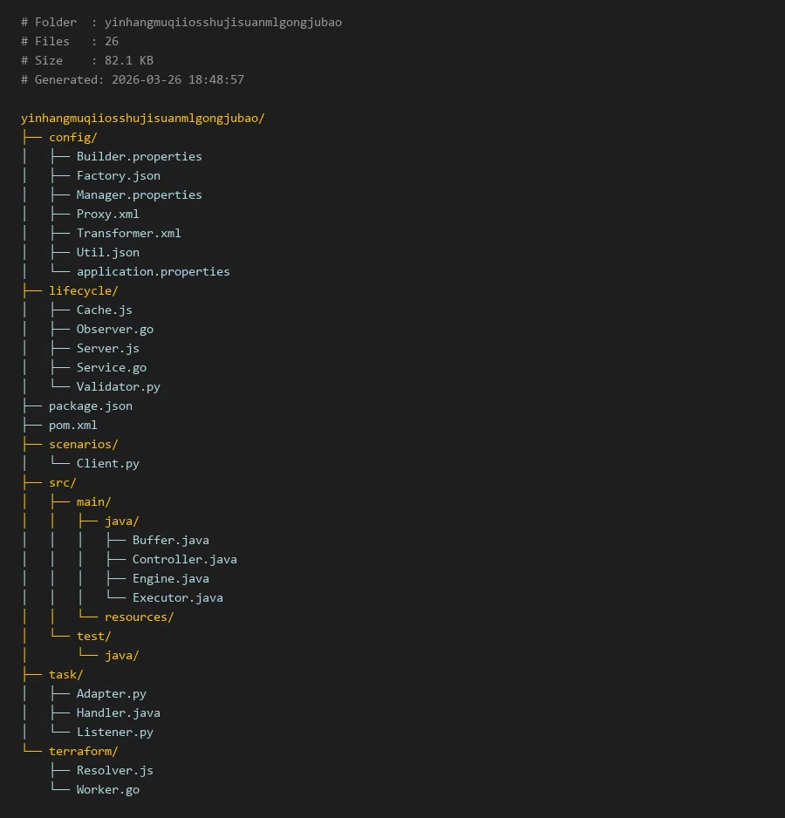The width and height of the screenshot is (785, 818).
Task: Select Builder.properties in config
Action: click(x=139, y=156)
